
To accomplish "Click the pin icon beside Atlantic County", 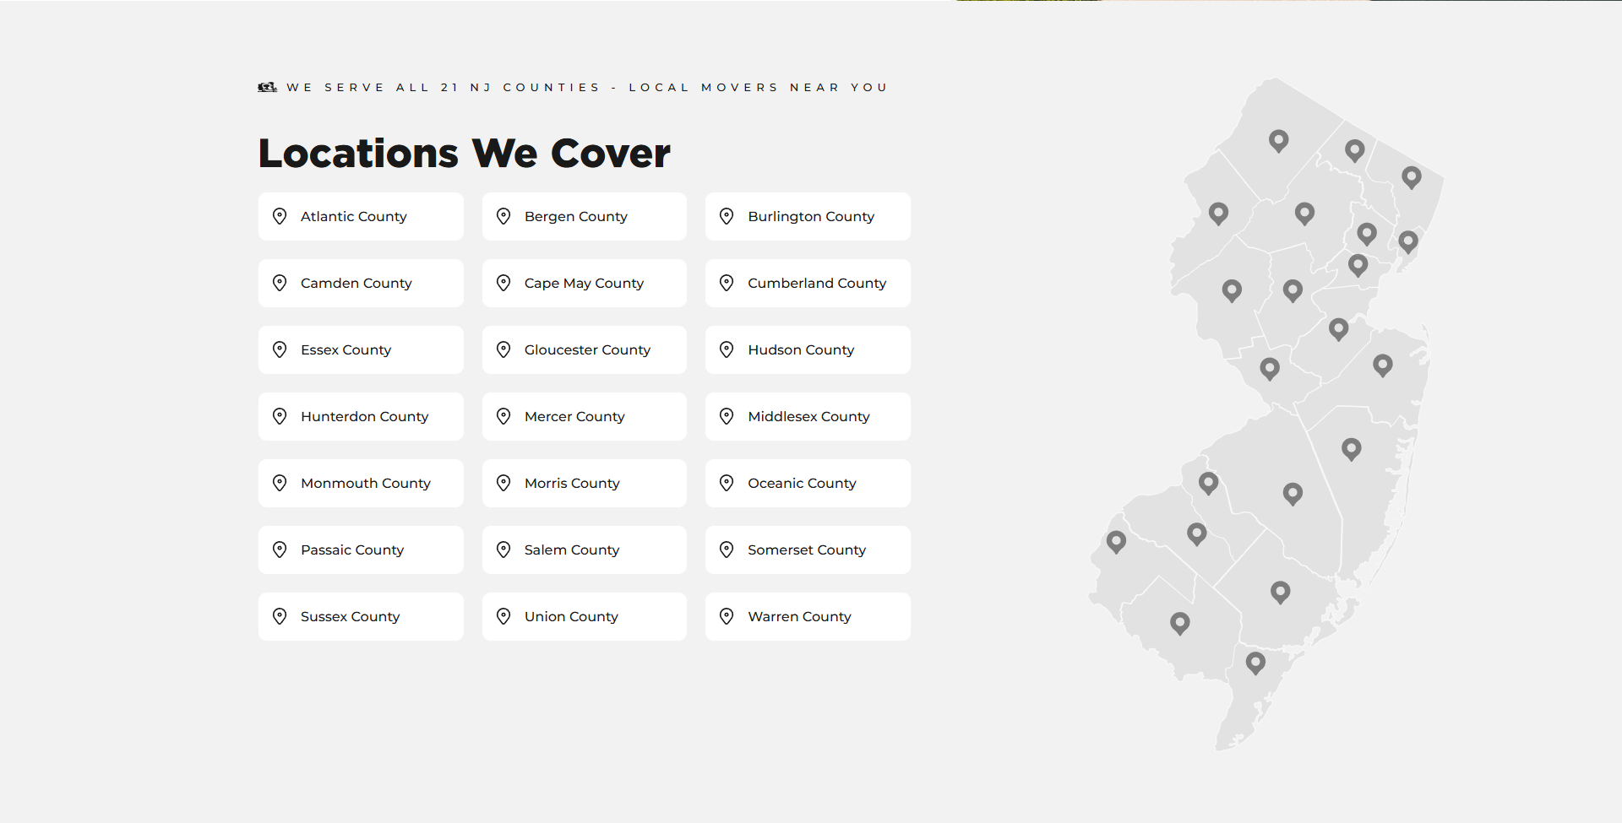I will [280, 216].
